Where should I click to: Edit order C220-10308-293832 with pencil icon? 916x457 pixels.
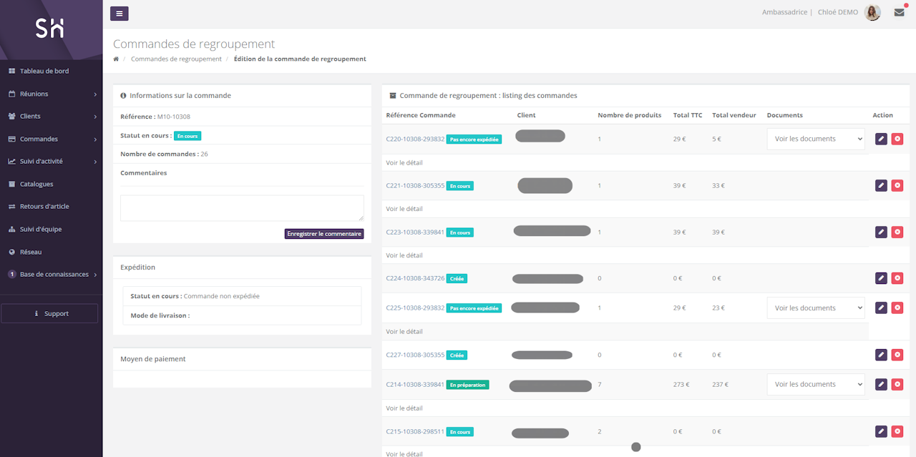click(881, 139)
